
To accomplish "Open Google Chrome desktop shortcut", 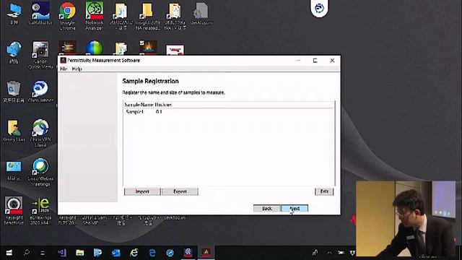I will (67, 16).
